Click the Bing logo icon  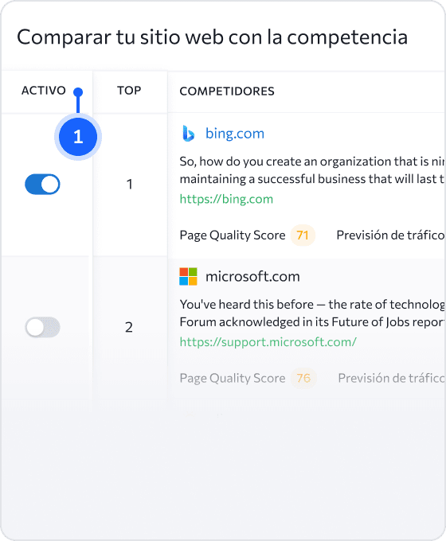point(188,134)
